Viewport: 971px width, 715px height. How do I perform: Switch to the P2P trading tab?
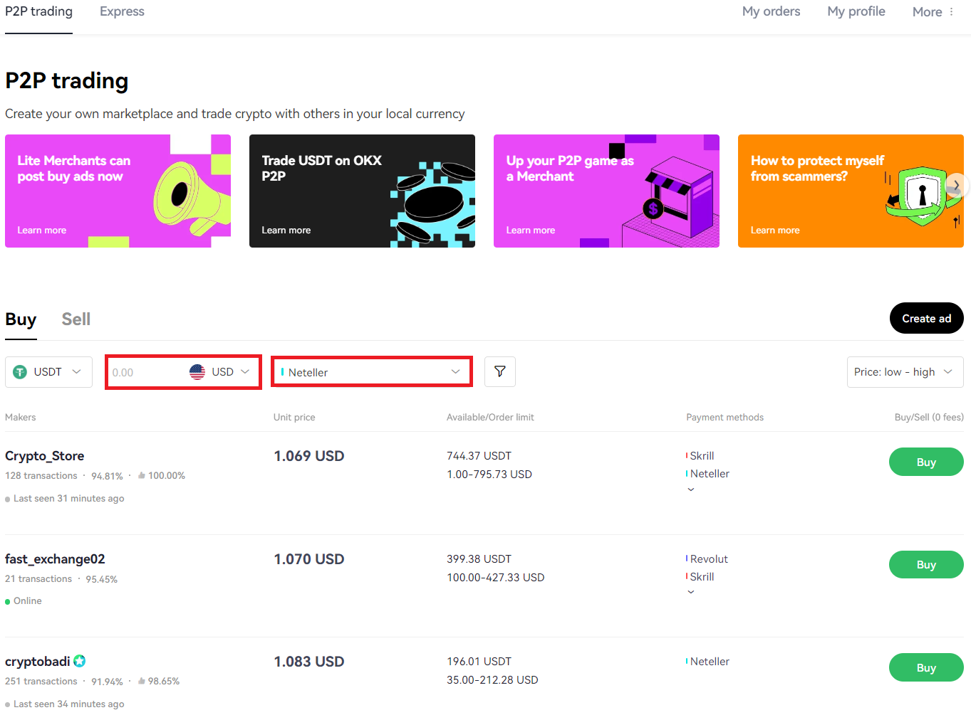click(38, 11)
